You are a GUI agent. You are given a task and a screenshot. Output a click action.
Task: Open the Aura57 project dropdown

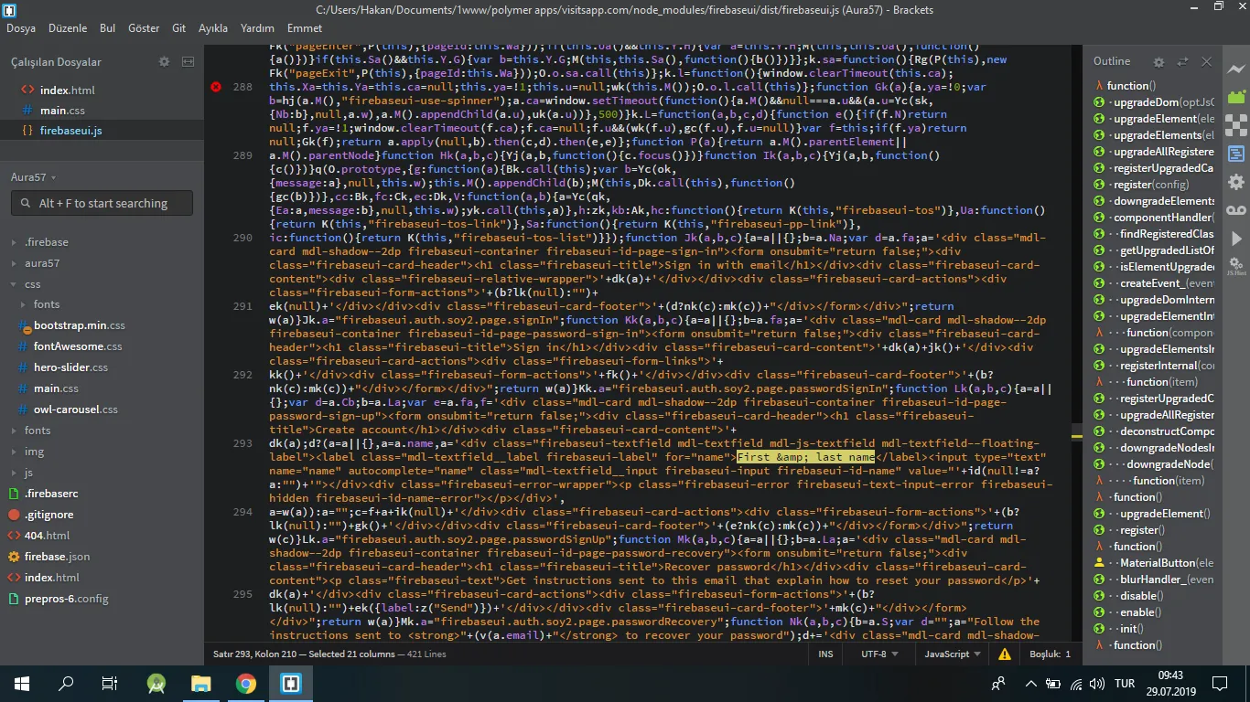click(x=34, y=176)
